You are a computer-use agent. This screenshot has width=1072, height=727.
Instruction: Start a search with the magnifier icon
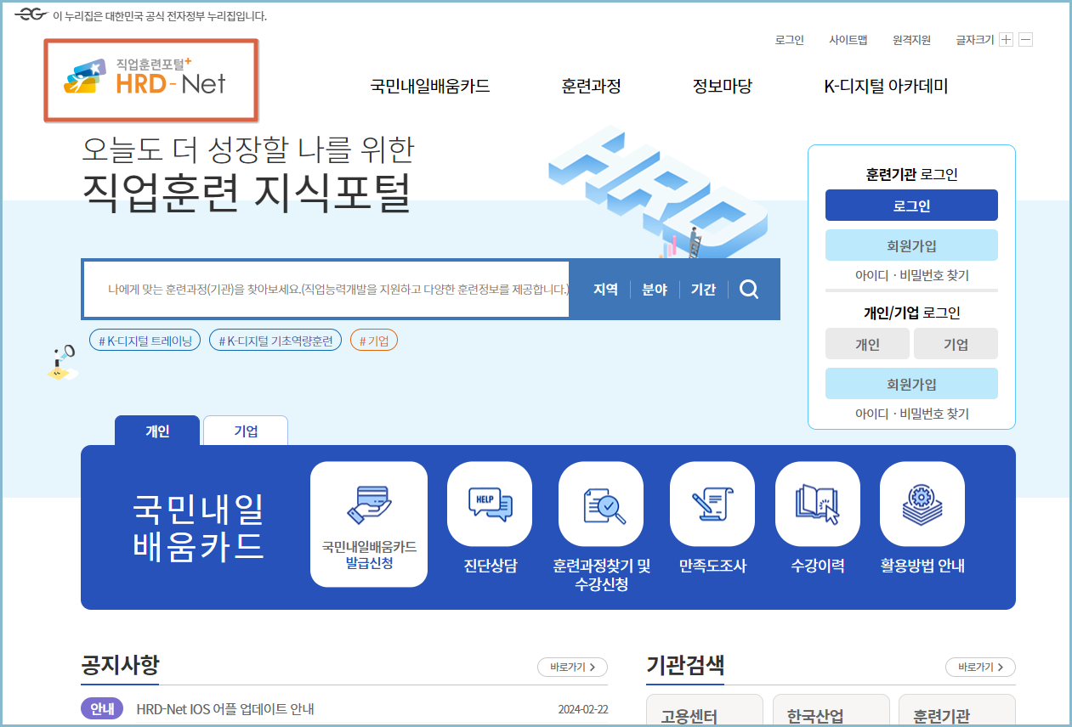click(748, 289)
